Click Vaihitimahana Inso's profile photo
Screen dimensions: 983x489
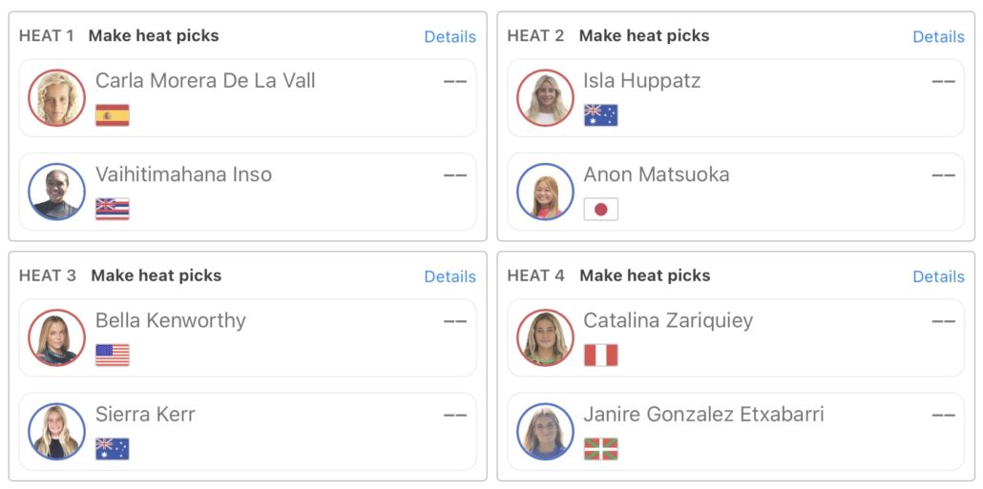click(57, 192)
